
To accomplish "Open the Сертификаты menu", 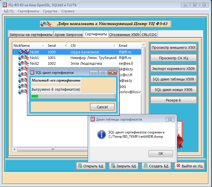I will [28, 11].
